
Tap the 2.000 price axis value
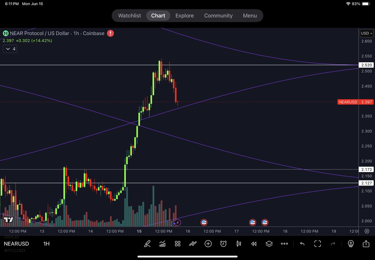point(366,221)
